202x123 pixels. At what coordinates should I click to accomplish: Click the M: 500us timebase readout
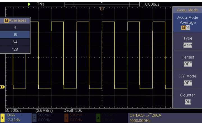tap(13, 110)
